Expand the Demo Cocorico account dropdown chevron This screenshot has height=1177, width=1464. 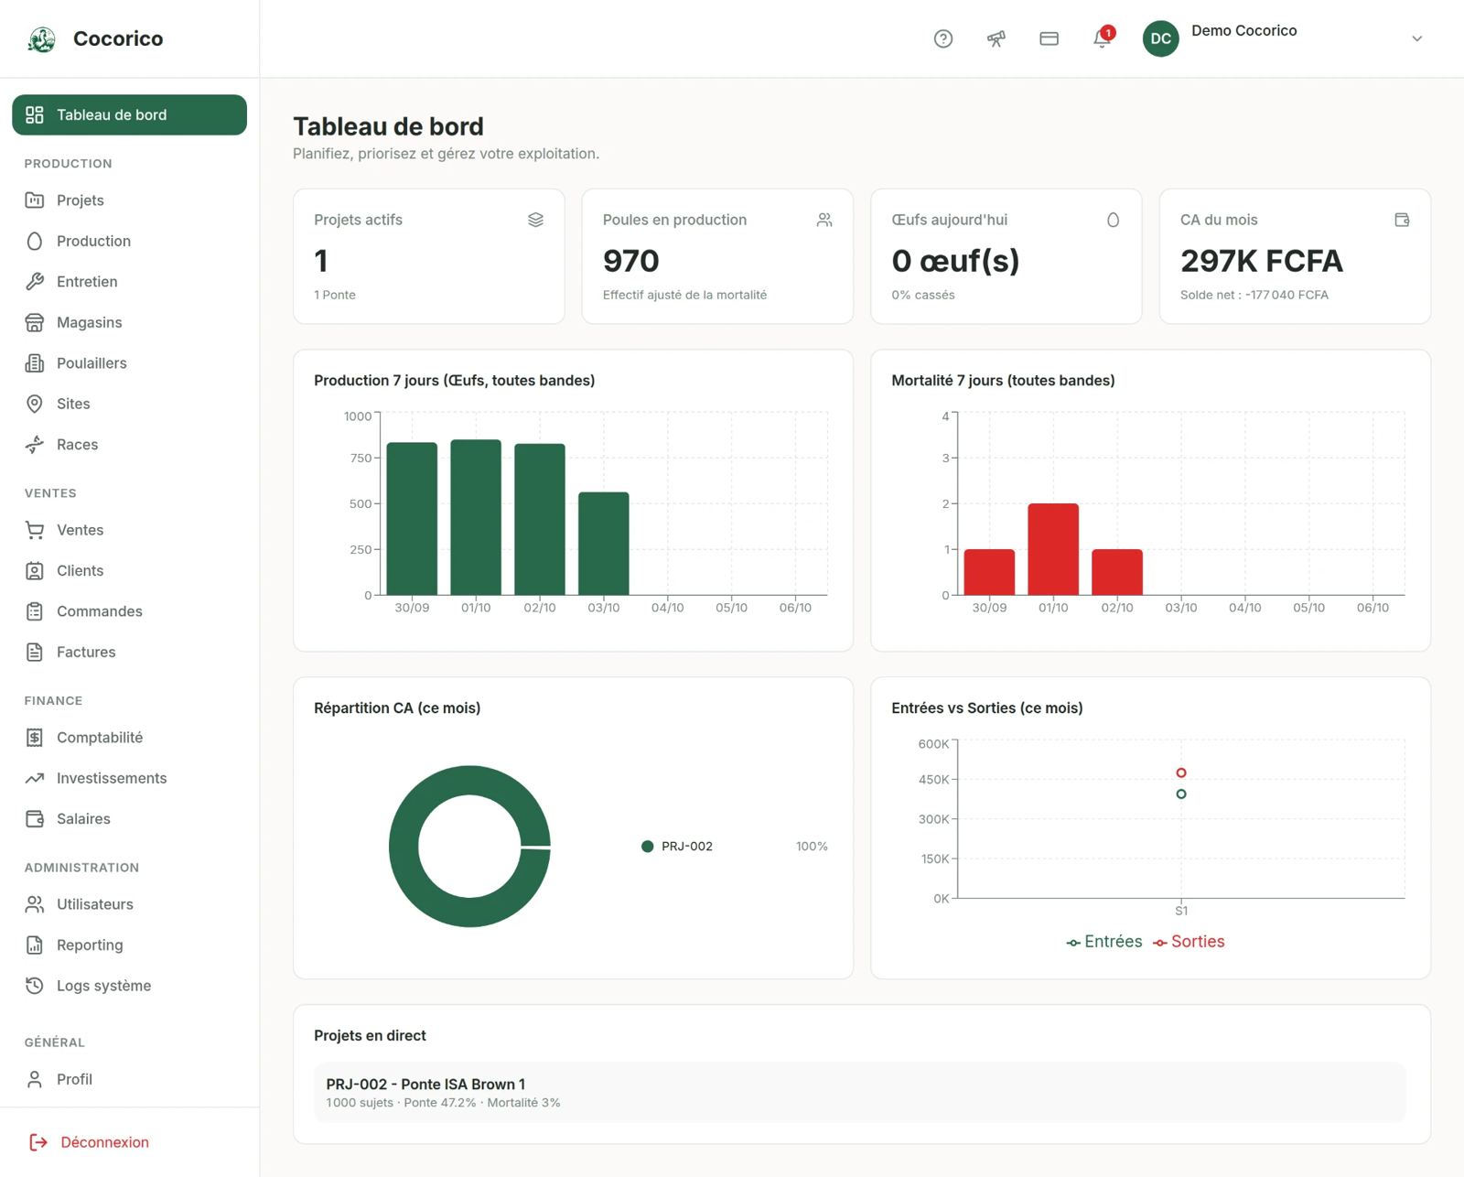(x=1416, y=38)
